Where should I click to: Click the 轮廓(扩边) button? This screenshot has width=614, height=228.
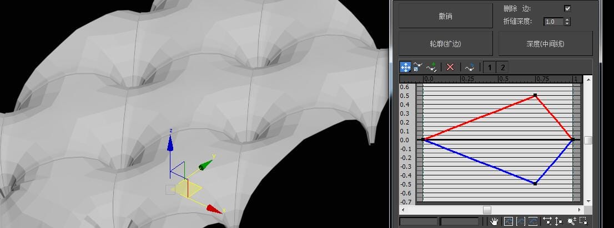[445, 43]
